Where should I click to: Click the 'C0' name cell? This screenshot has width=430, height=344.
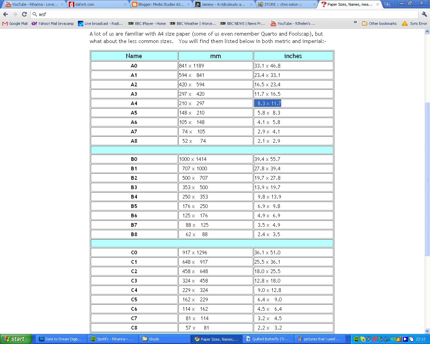click(134, 252)
